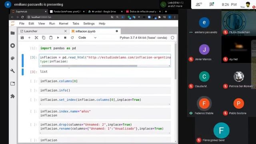Restart the kernel with the circular arrow
Image resolution: width=256 pixels, height=144 pixels.
72,38
